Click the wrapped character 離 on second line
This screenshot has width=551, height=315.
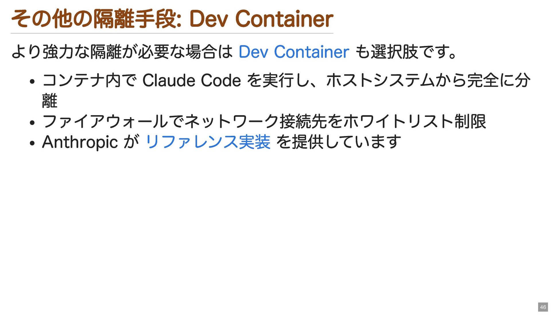point(50,101)
